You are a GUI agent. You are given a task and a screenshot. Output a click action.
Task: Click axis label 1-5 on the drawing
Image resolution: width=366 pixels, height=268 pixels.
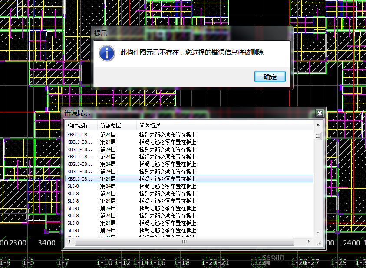tap(28, 262)
